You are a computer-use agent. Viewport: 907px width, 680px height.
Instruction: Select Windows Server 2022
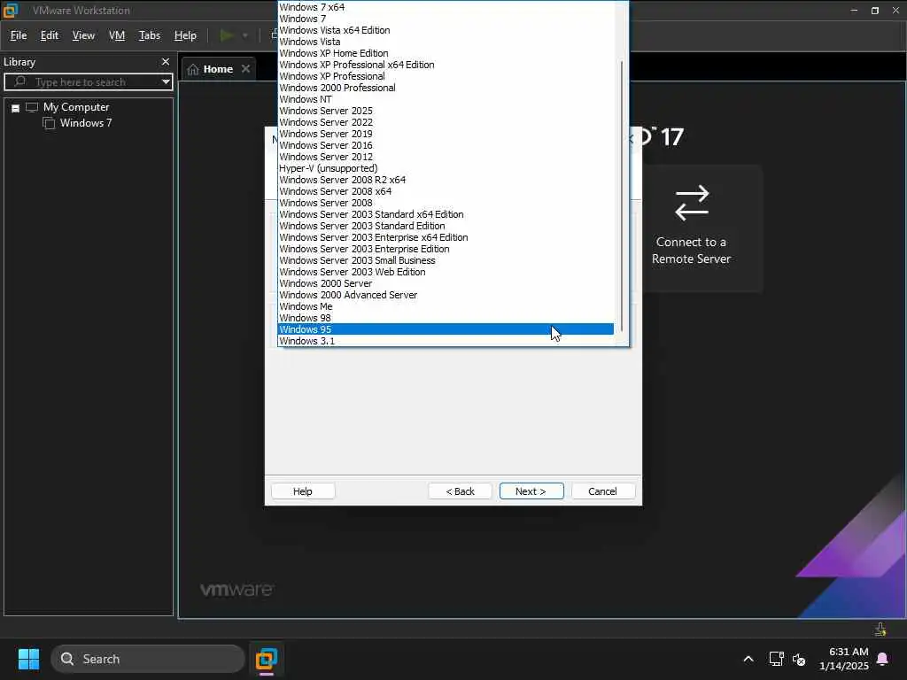pos(446,122)
